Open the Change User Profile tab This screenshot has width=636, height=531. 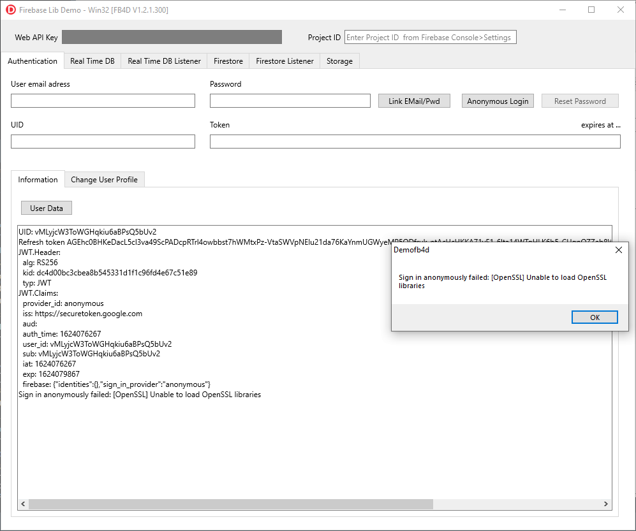[x=104, y=180]
